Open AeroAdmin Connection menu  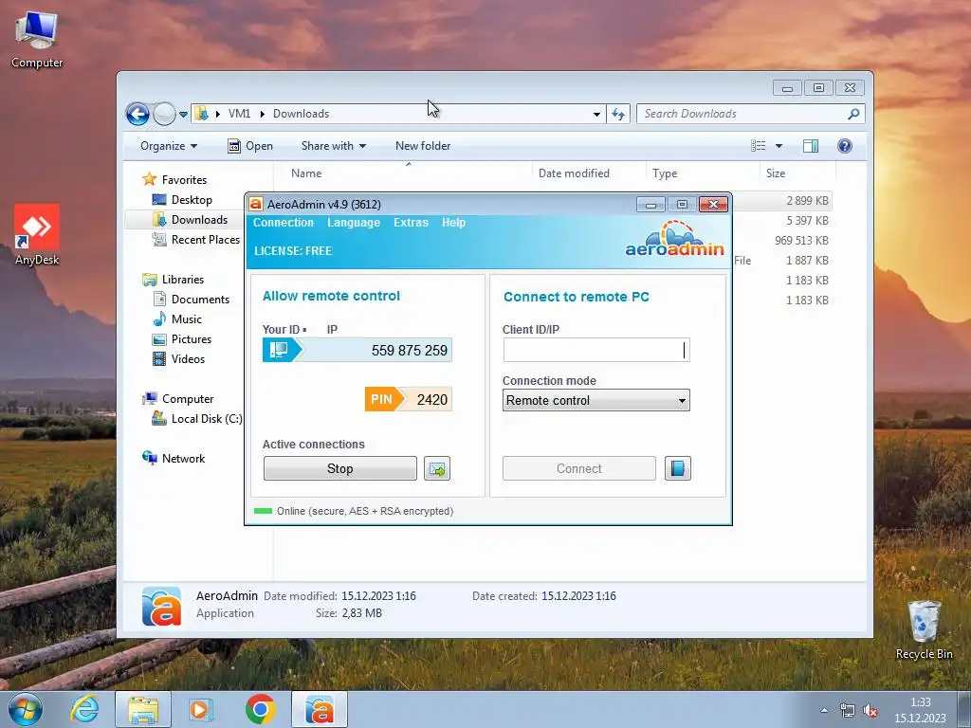(283, 222)
